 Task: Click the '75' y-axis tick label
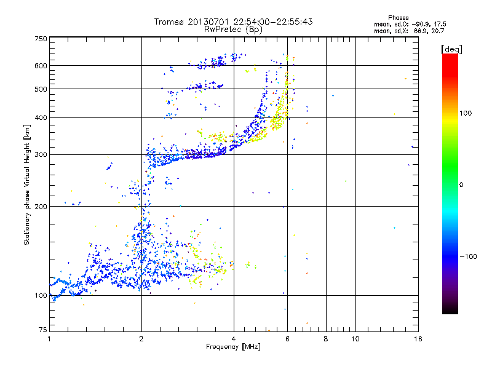click(43, 330)
